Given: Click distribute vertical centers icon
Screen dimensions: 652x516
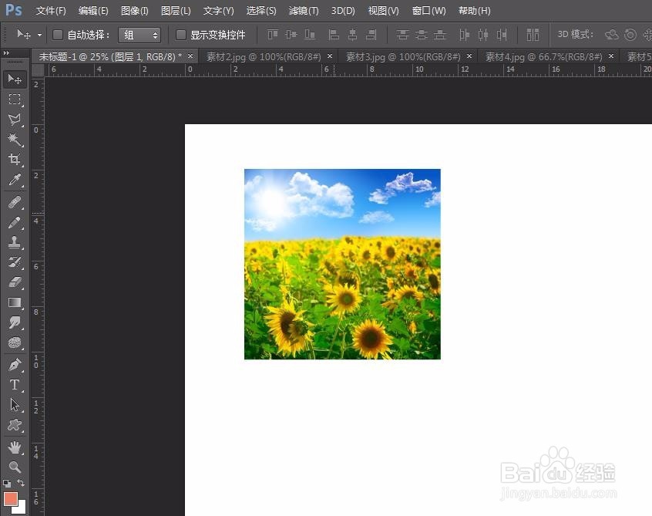Looking at the screenshot, I should click(422, 35).
